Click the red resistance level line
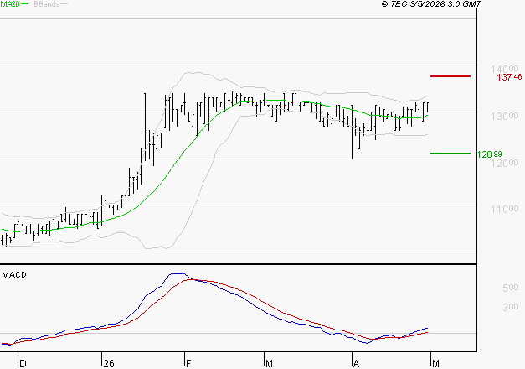 [450, 76]
